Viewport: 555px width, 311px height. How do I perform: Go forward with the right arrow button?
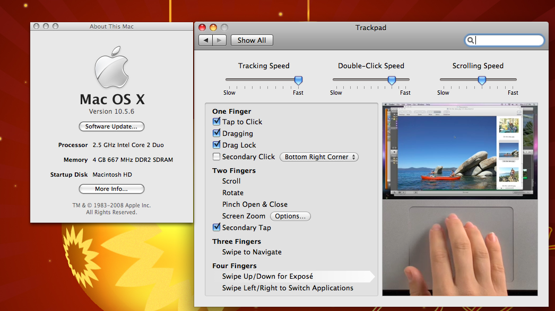[x=220, y=40]
